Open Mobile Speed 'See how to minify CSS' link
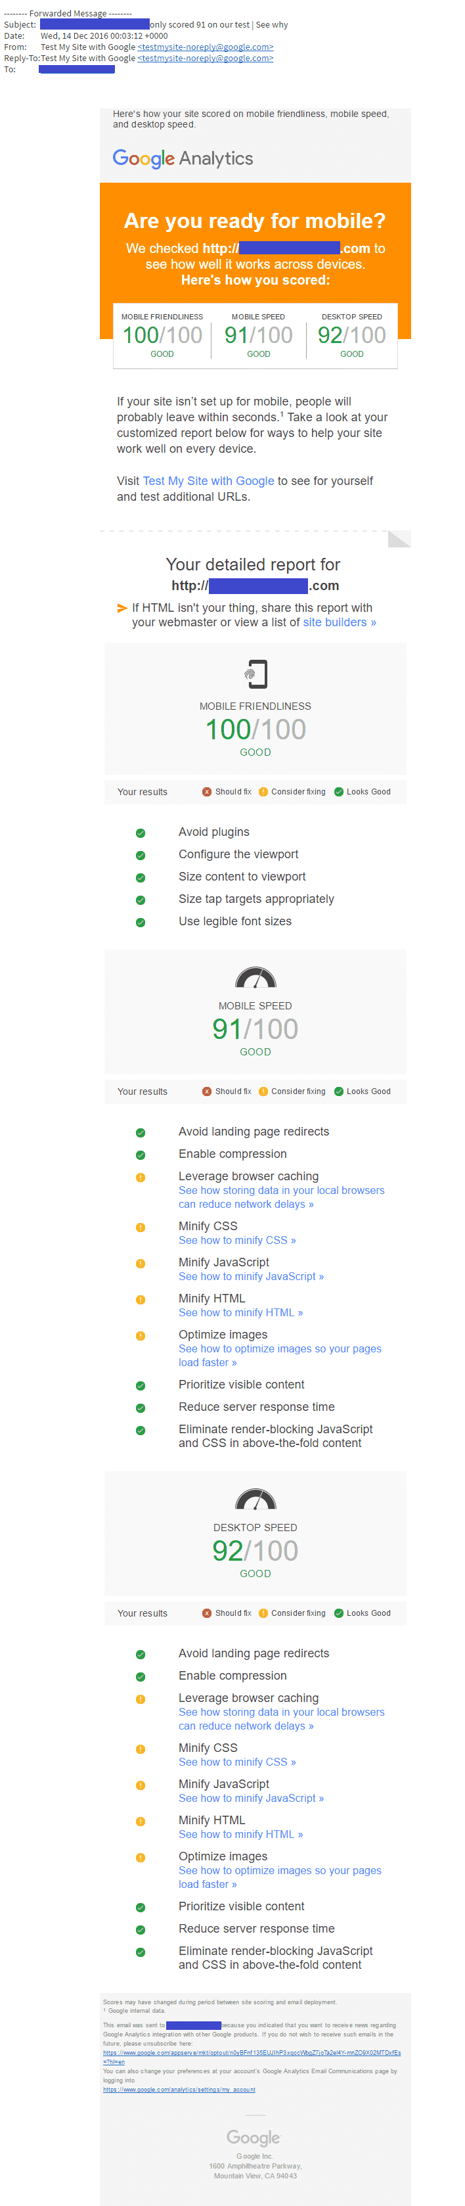The width and height of the screenshot is (465, 2206). [237, 1240]
